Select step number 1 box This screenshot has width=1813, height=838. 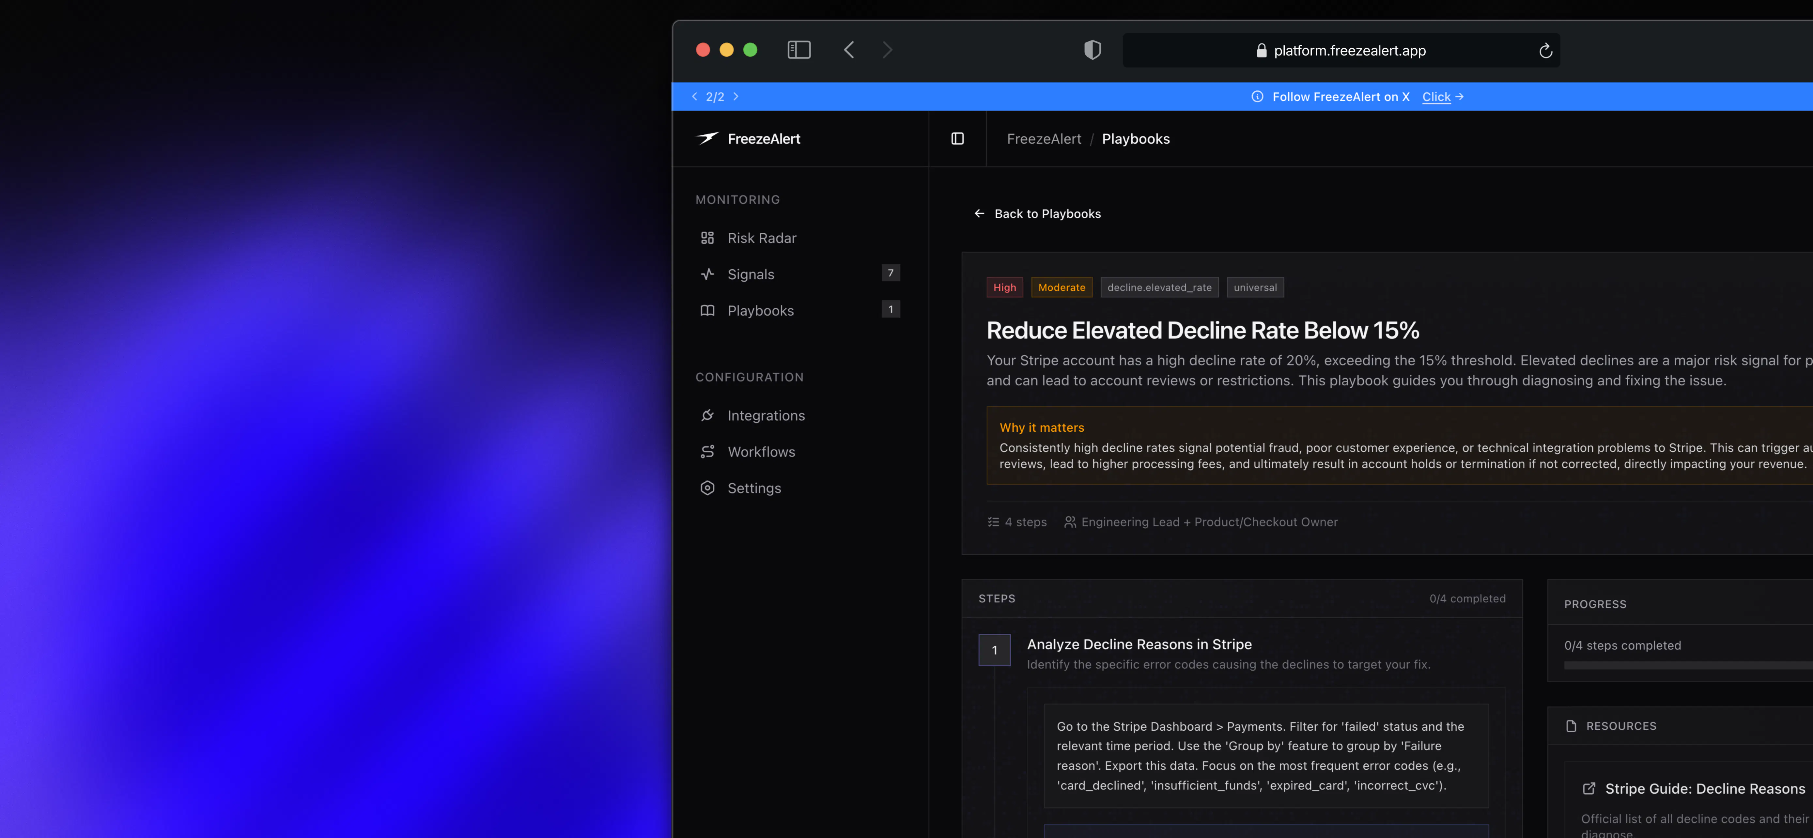point(995,650)
